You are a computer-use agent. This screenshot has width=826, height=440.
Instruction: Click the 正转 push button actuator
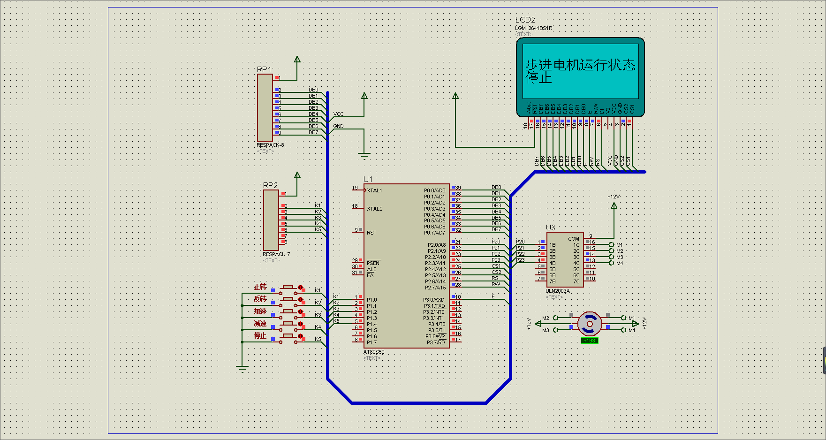pyautogui.click(x=288, y=287)
